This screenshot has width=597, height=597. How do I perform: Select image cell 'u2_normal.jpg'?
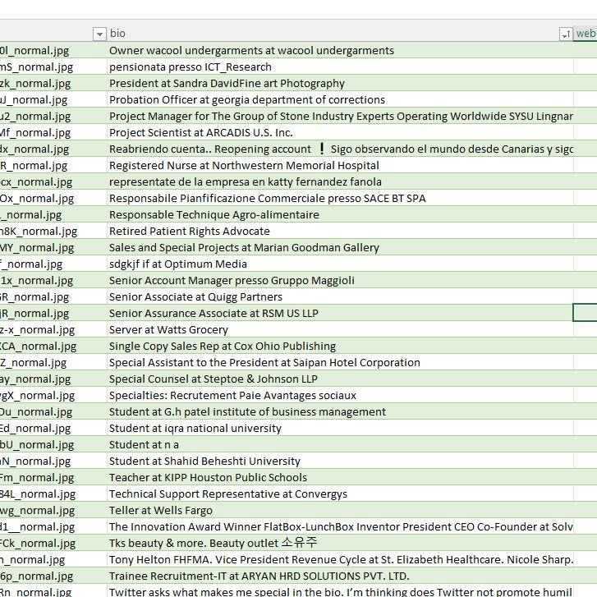click(x=53, y=116)
